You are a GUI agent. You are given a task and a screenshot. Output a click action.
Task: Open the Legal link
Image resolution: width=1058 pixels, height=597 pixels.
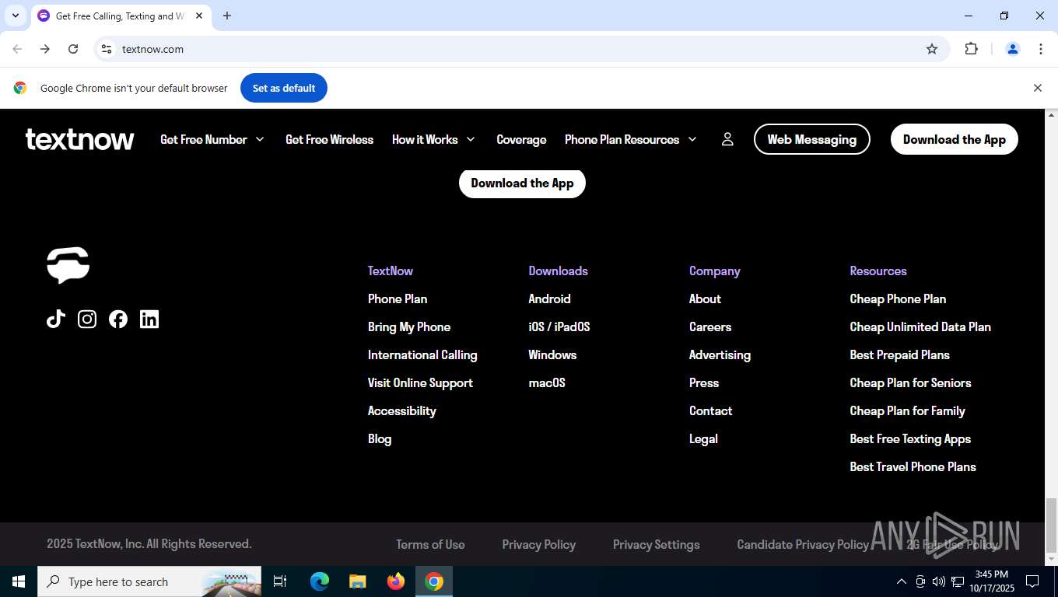click(x=703, y=438)
